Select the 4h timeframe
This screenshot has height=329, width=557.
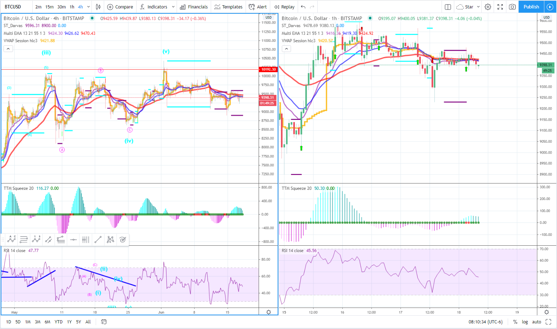click(x=81, y=7)
